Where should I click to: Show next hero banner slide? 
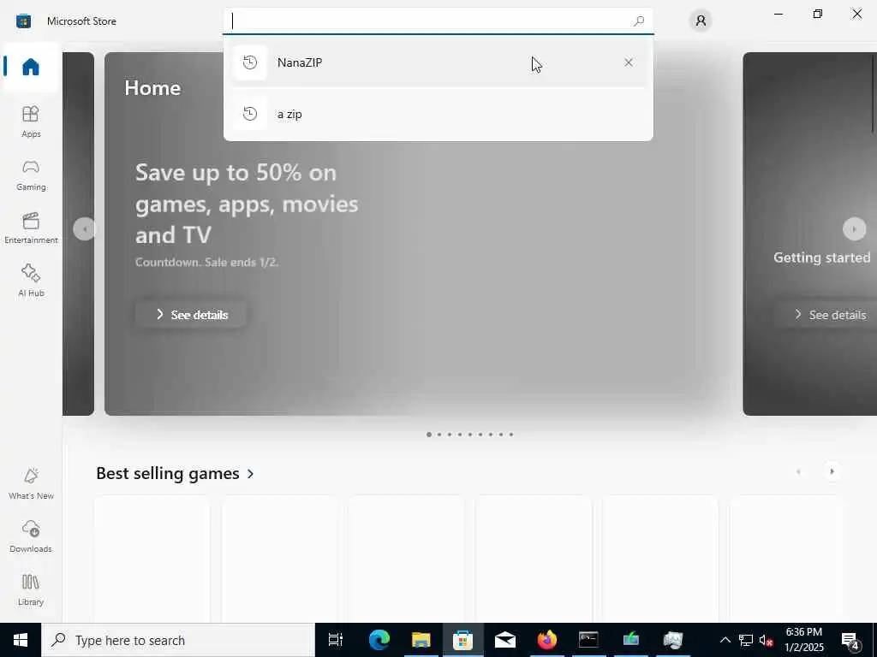[x=854, y=229]
